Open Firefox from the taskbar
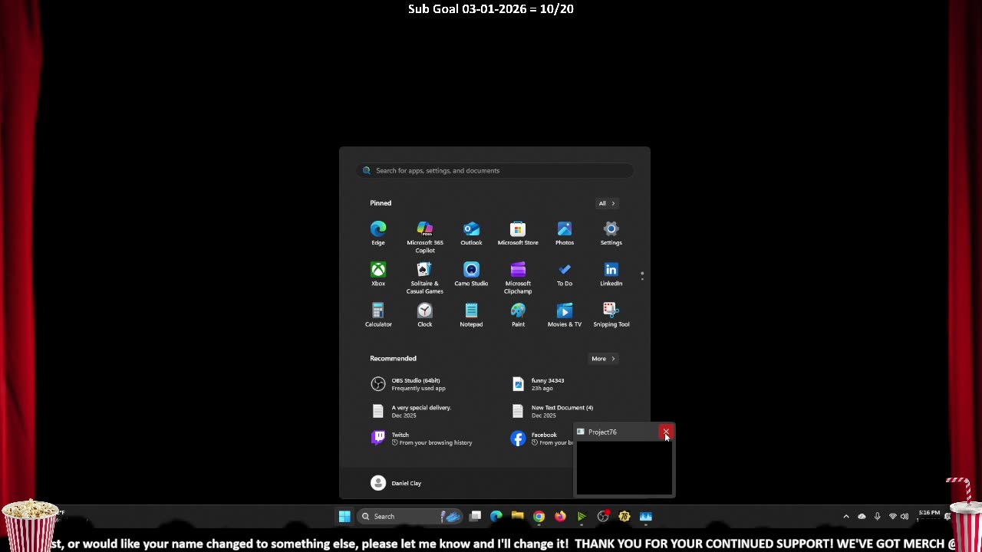The width and height of the screenshot is (982, 552). pyautogui.click(x=560, y=516)
